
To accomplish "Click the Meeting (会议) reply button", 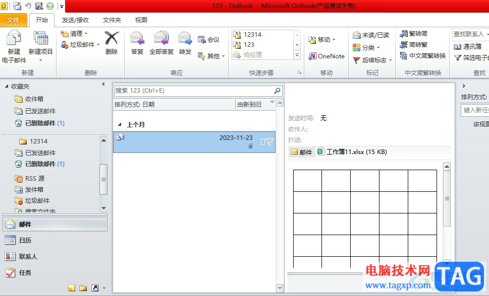I will [208, 40].
